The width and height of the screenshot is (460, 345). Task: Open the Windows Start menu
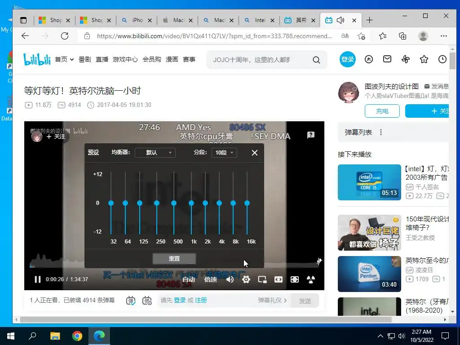11,336
